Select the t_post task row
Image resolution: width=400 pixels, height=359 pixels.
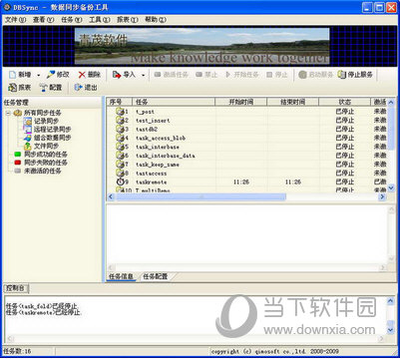coord(247,112)
